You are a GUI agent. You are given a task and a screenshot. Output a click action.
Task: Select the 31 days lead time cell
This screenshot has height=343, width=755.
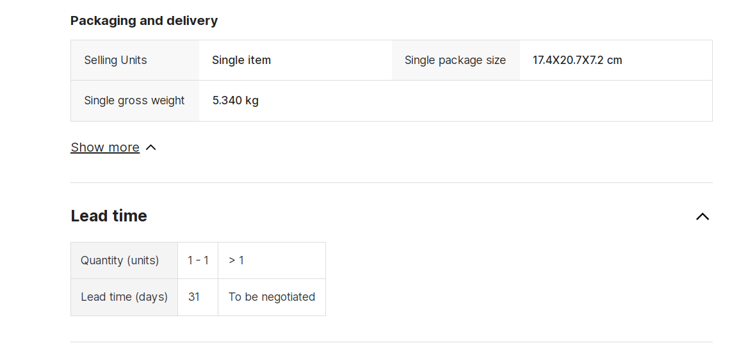pos(198,297)
